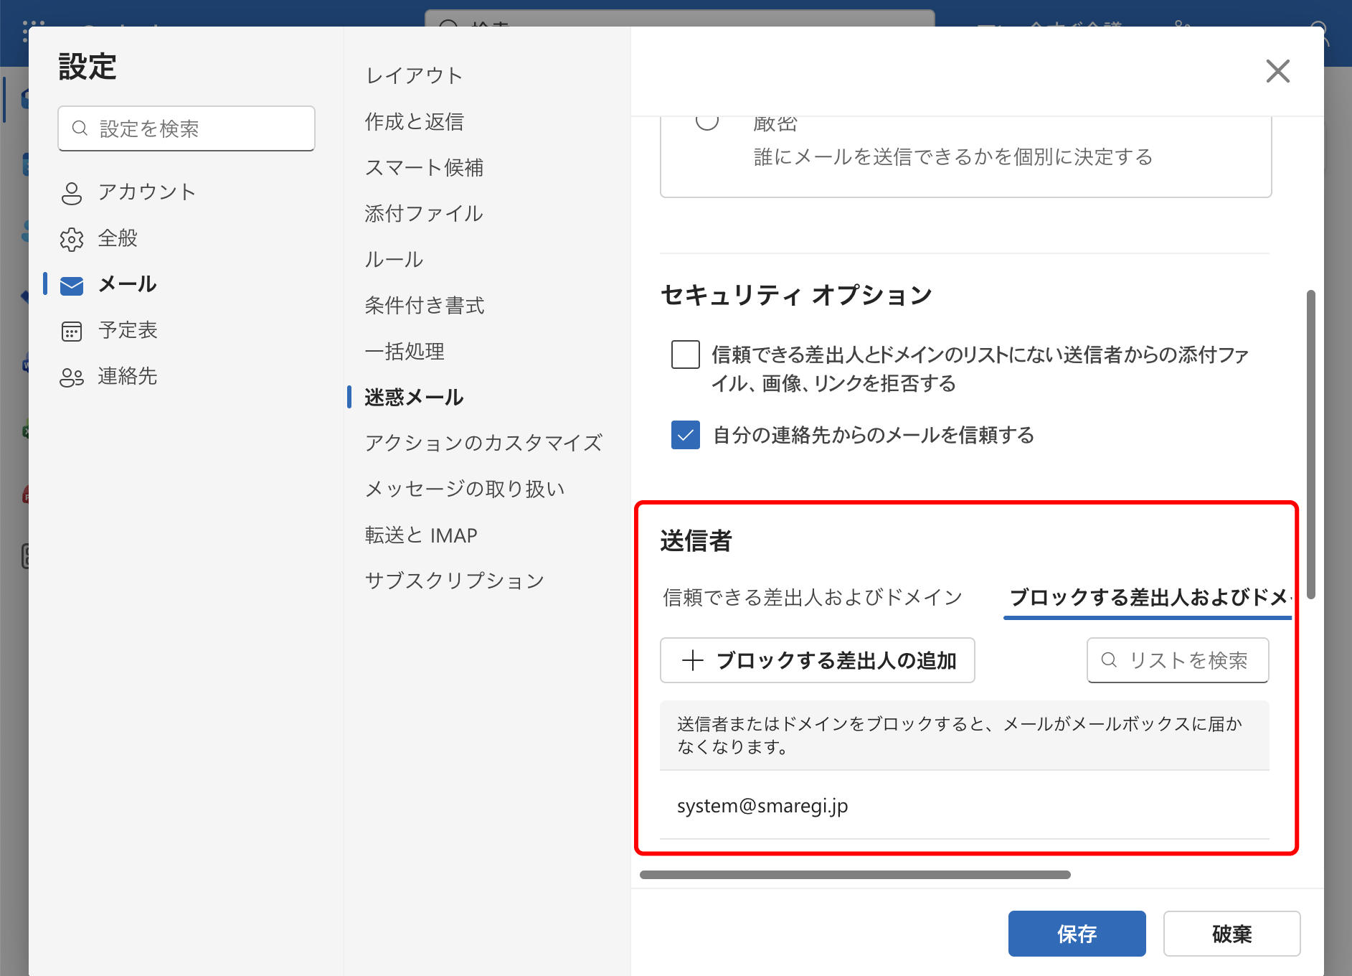Image resolution: width=1352 pixels, height=976 pixels.
Task: Click the Account person icon
Action: 72,193
